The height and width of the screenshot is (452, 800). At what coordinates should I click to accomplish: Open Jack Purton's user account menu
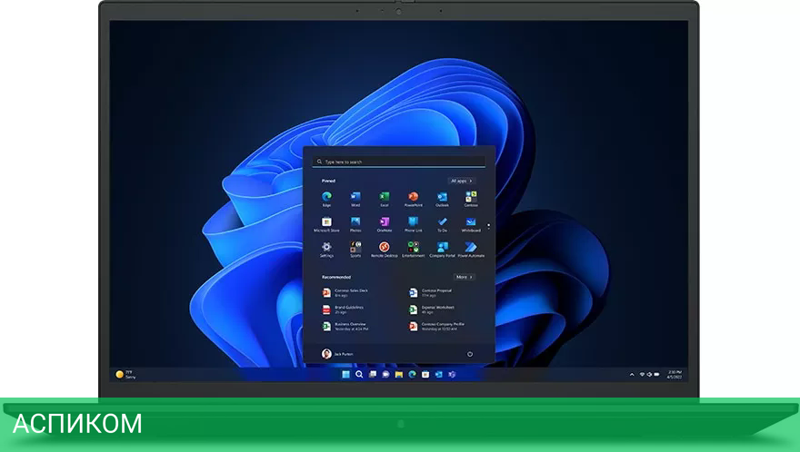(337, 354)
